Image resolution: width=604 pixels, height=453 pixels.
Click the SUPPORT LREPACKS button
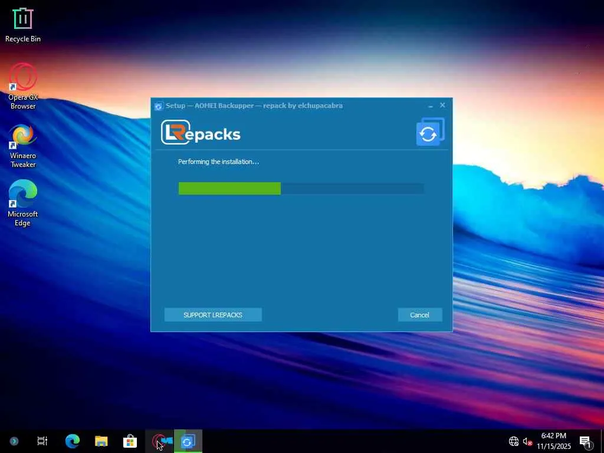[x=213, y=315]
